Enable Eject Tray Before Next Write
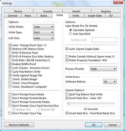125x131 pixels. pos(67,94)
